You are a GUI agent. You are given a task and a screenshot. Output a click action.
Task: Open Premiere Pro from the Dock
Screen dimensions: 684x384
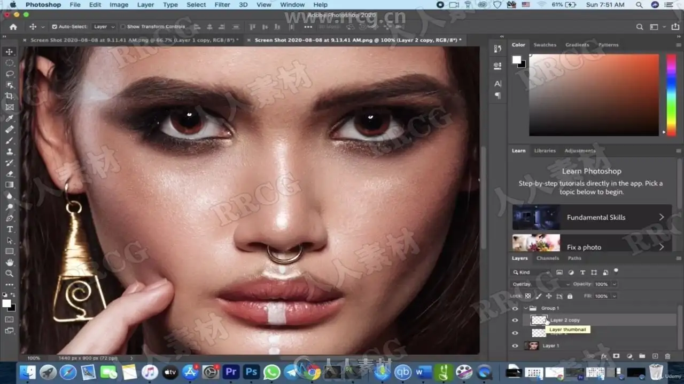coord(231,372)
